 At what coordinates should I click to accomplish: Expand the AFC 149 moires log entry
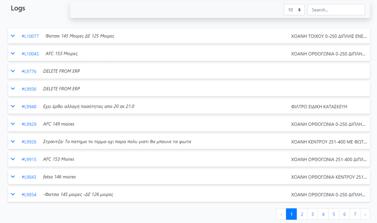pos(13,124)
